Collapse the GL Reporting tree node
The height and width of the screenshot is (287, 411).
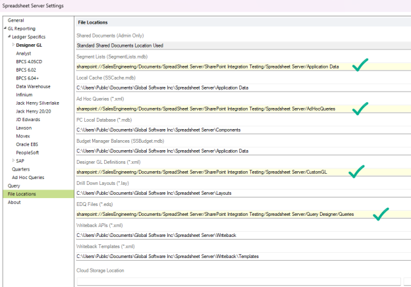coord(5,29)
